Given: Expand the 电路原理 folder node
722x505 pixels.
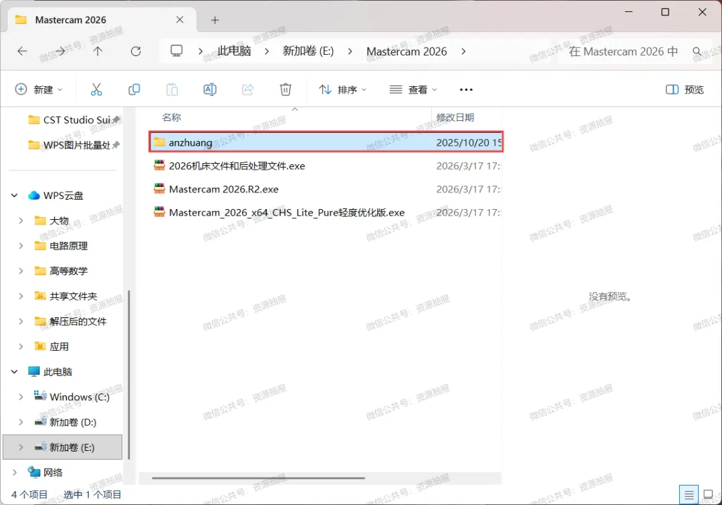Looking at the screenshot, I should click(x=21, y=246).
